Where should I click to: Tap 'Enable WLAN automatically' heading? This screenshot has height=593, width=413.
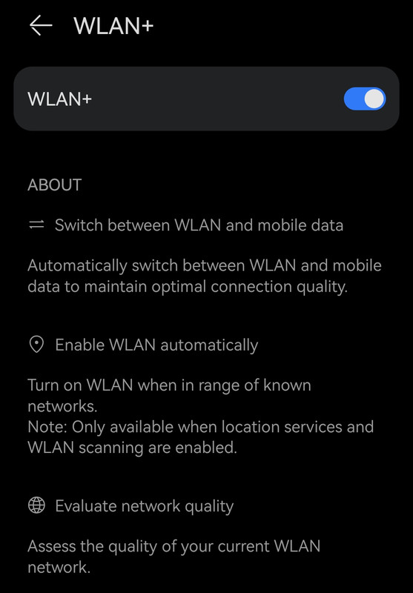pyautogui.click(x=156, y=345)
